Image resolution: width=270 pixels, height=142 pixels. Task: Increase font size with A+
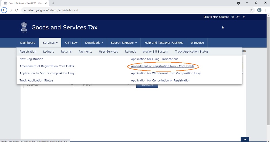[x=238, y=17]
